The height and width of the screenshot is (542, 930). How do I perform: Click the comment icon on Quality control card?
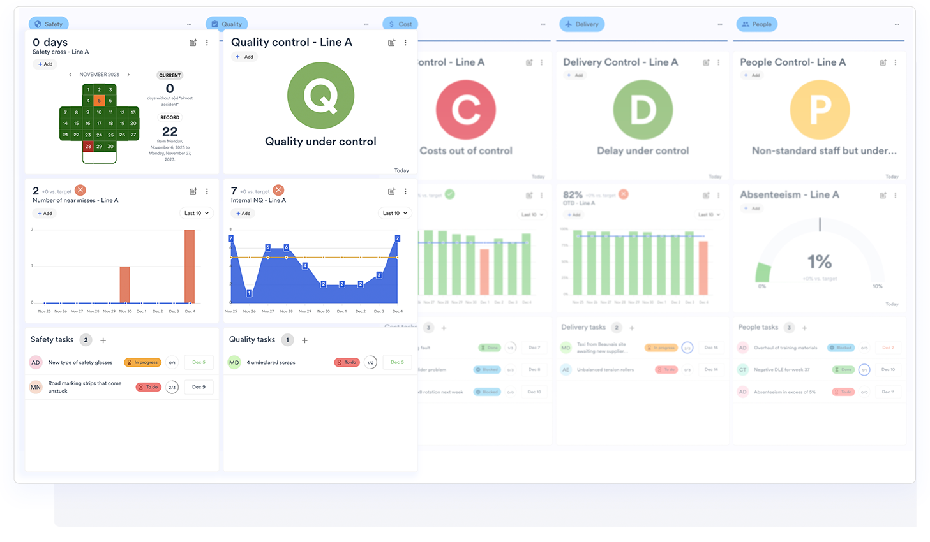391,43
